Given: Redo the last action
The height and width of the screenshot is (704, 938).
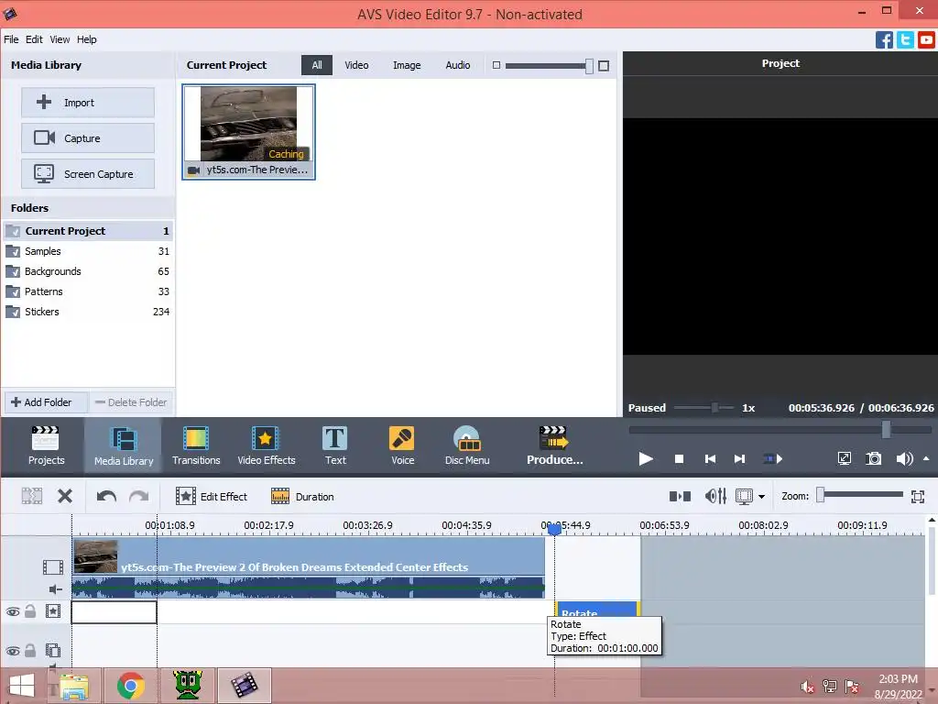Looking at the screenshot, I should tap(139, 496).
